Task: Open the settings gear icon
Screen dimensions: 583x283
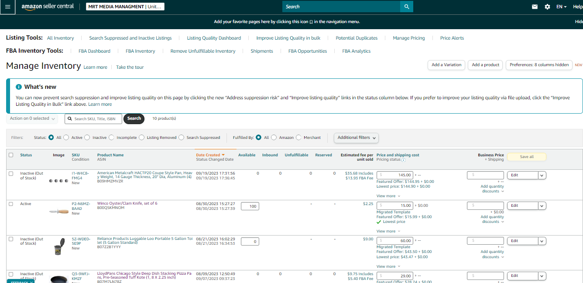Action: coord(547,7)
